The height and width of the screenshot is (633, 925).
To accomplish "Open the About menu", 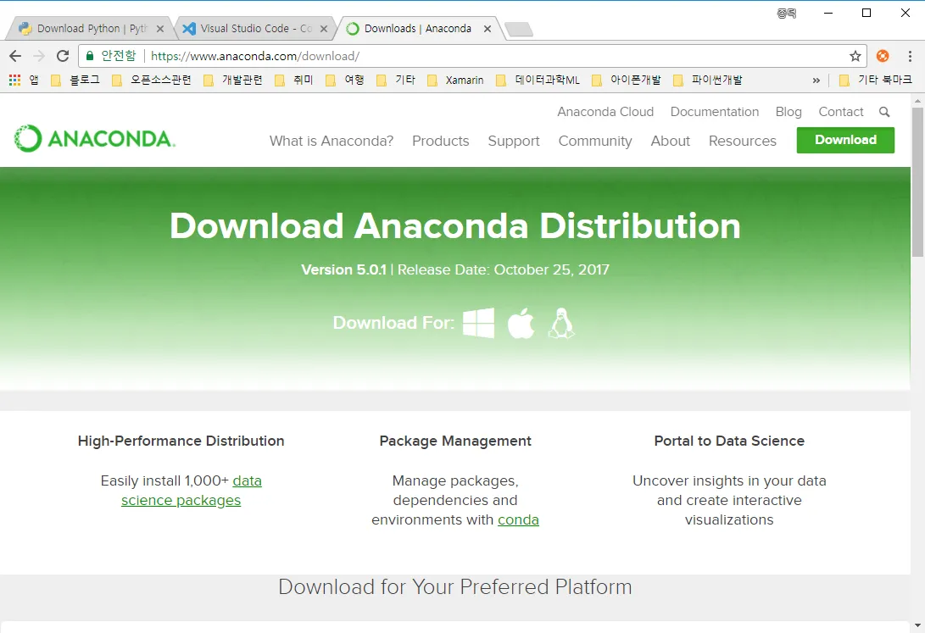I will pyautogui.click(x=670, y=141).
